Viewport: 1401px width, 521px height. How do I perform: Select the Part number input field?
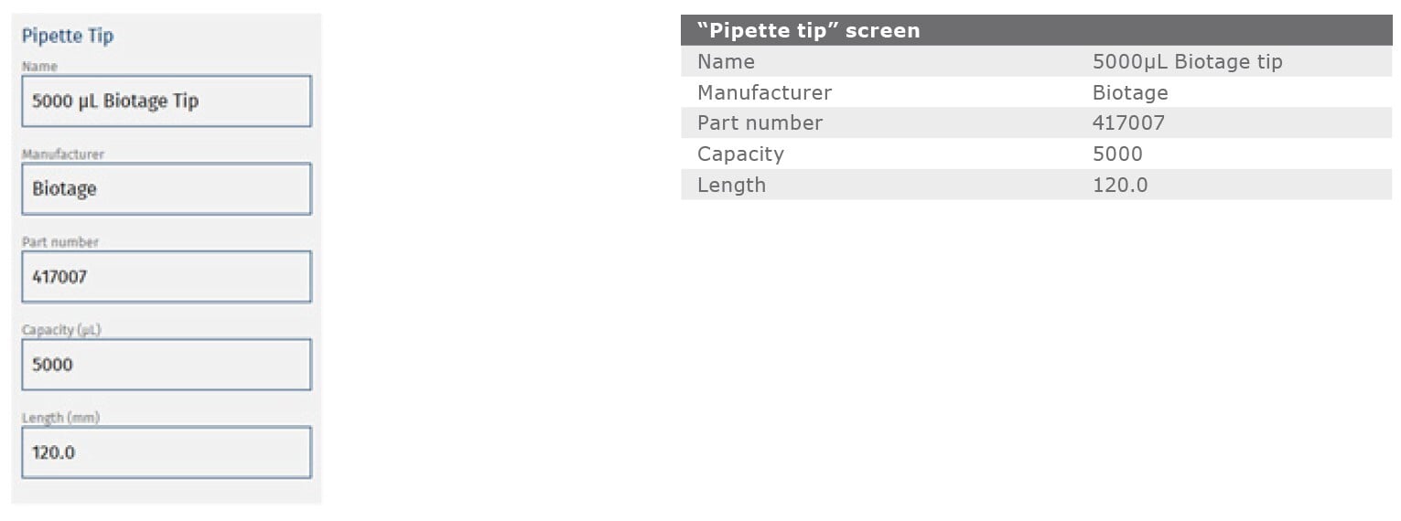166,277
